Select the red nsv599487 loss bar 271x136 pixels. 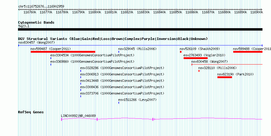[63, 52]
